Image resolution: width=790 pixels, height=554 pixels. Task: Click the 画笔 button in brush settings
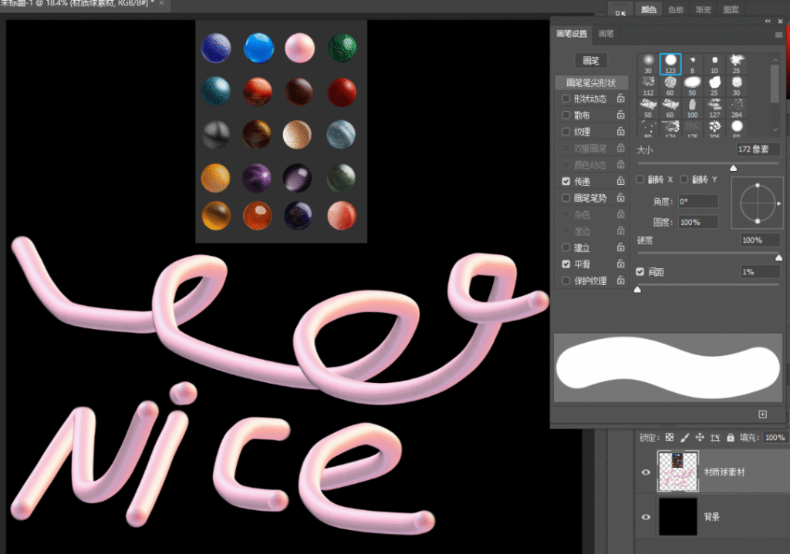(x=591, y=61)
